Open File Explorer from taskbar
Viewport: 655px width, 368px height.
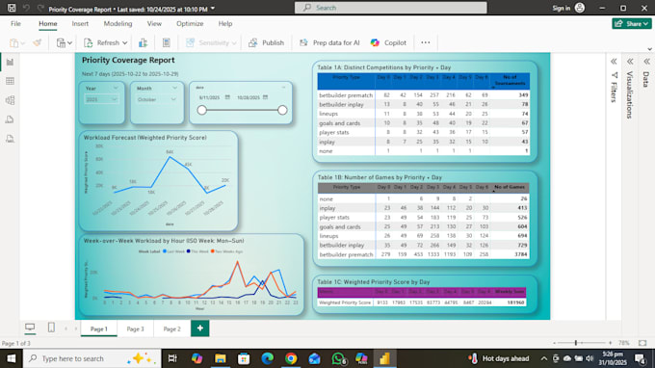(x=221, y=358)
